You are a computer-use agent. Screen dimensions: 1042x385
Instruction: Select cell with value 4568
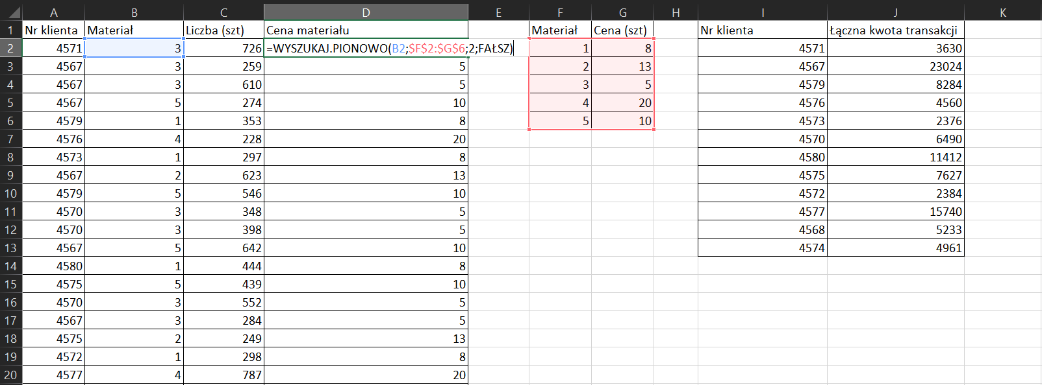763,229
